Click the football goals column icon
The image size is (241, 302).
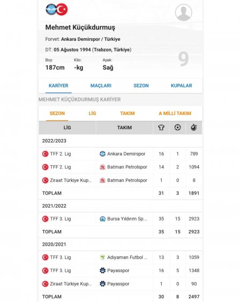(177, 127)
